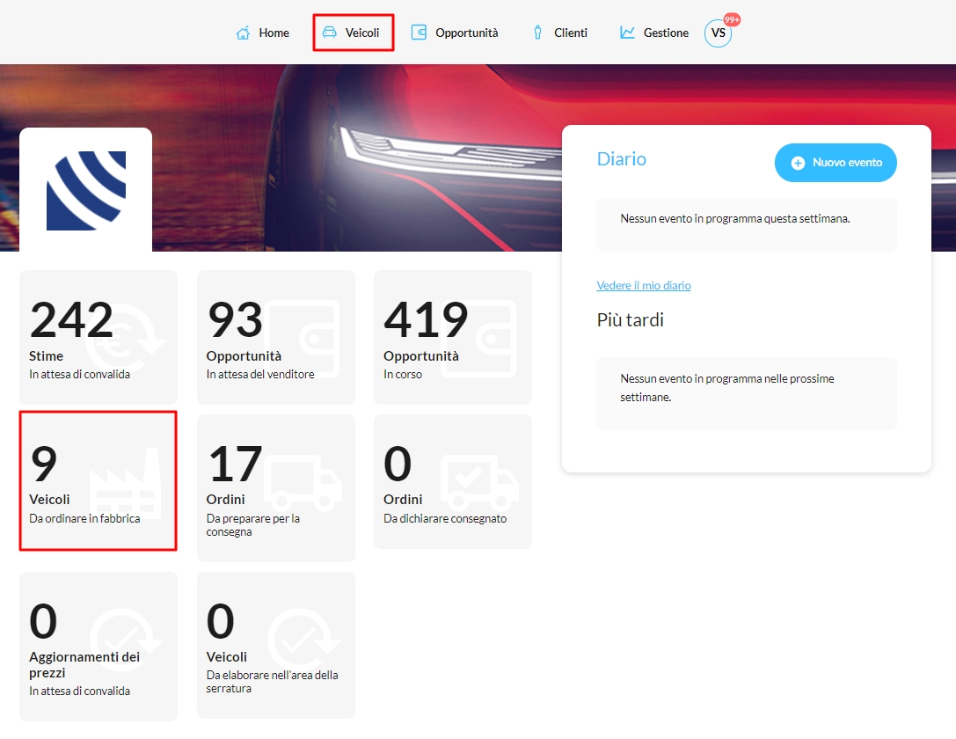Click the number 242 on Stime card
Viewport: 956px width, 739px height.
71,319
